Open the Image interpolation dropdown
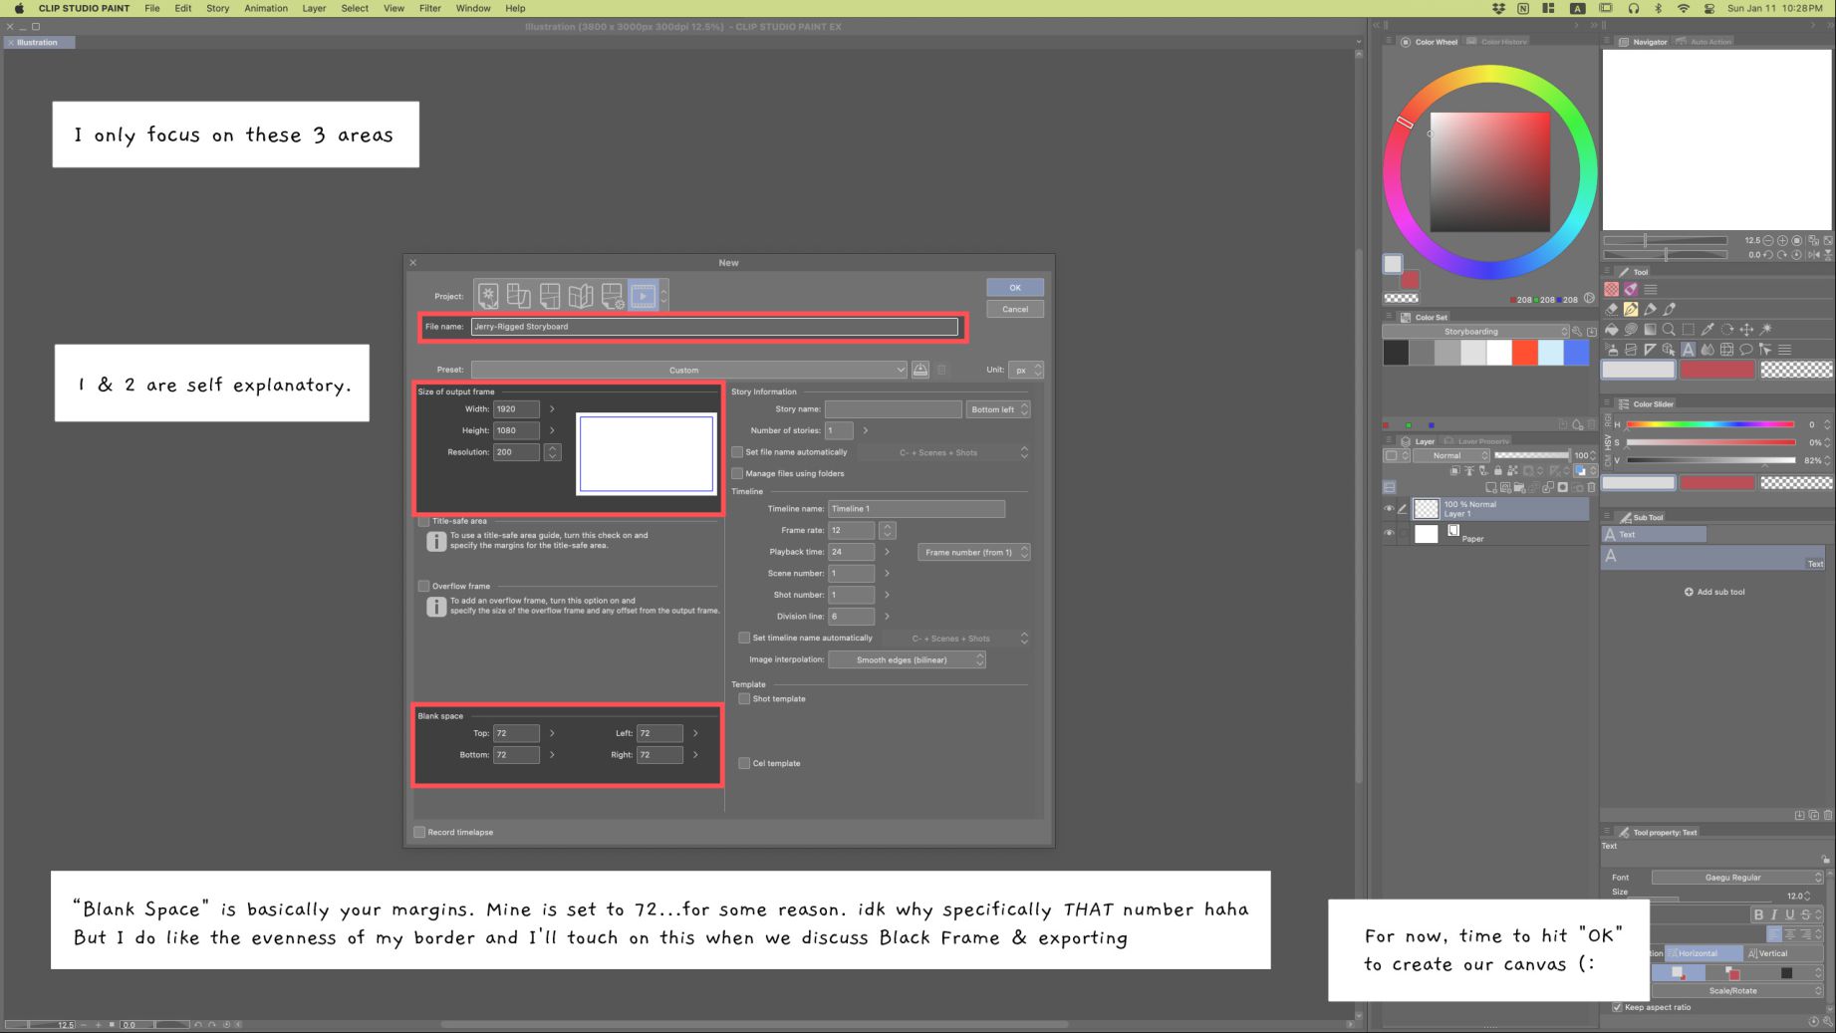 pos(907,659)
